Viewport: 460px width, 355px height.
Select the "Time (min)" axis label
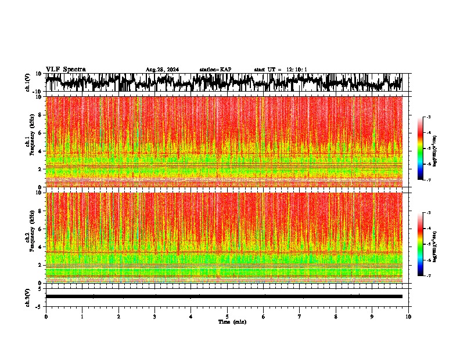pyautogui.click(x=232, y=322)
